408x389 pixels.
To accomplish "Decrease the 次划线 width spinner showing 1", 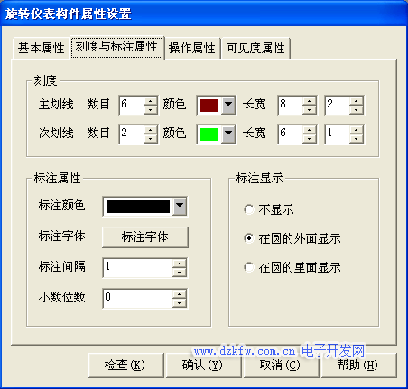I will (357, 139).
